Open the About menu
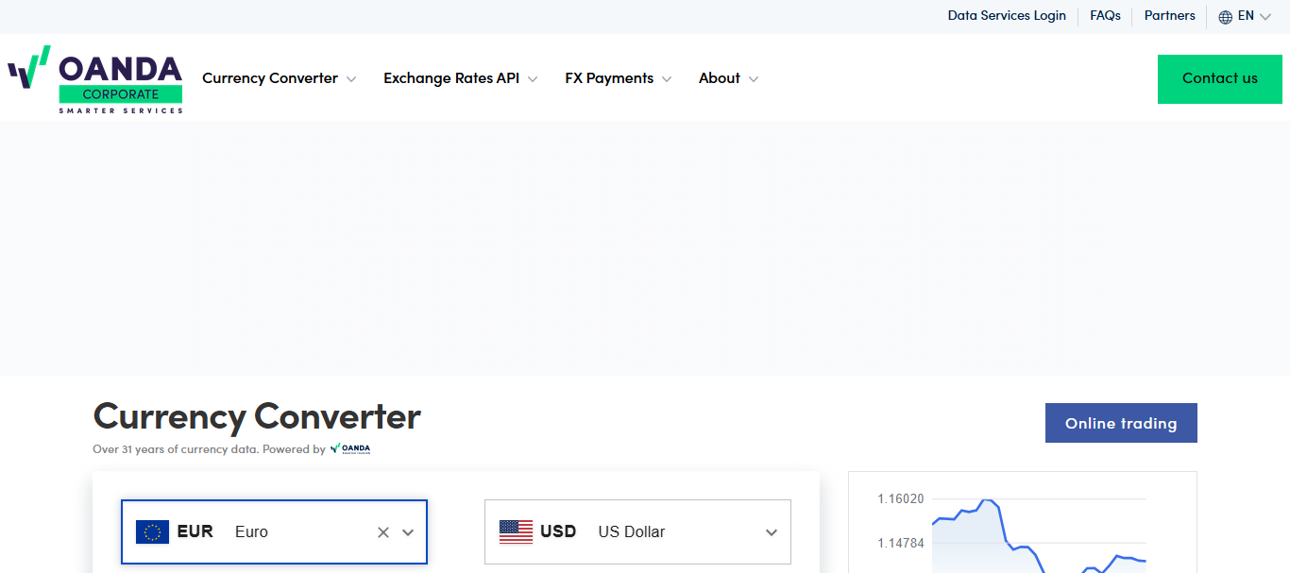 [729, 78]
